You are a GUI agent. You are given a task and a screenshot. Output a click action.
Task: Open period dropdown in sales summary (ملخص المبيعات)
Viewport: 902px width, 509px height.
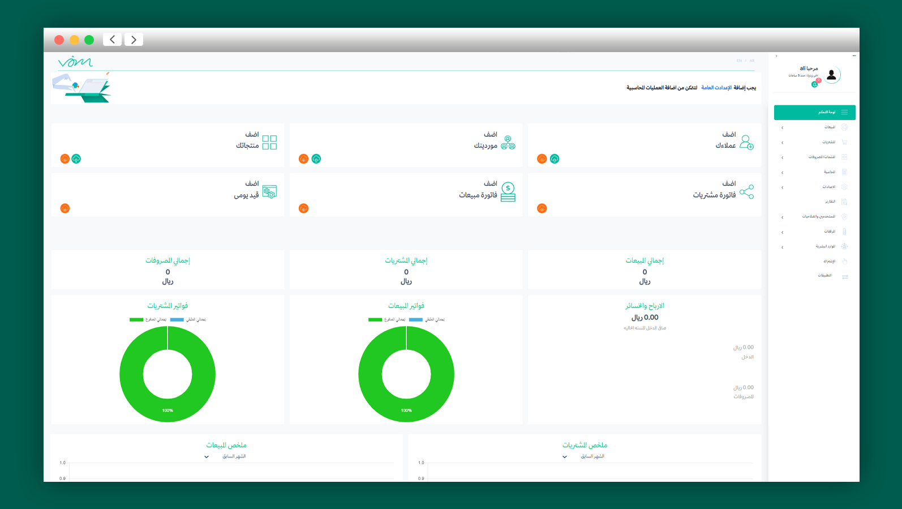click(207, 457)
